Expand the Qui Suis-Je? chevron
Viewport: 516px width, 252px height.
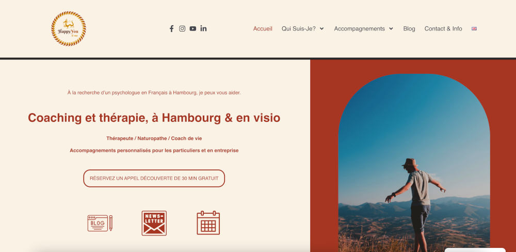(322, 28)
